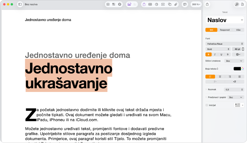The width and height of the screenshot is (247, 143).
Task: Justify the text alignment
Action: 239,76
